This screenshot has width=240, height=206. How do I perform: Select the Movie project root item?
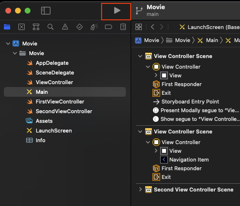click(x=25, y=44)
